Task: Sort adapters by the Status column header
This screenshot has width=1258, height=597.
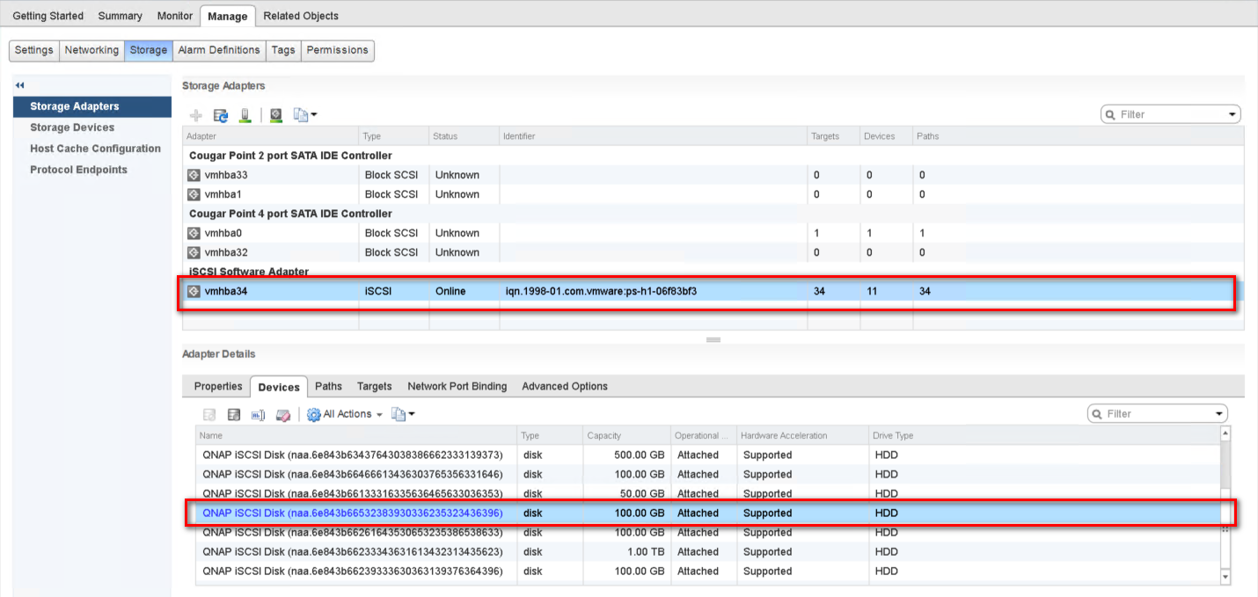Action: tap(464, 136)
